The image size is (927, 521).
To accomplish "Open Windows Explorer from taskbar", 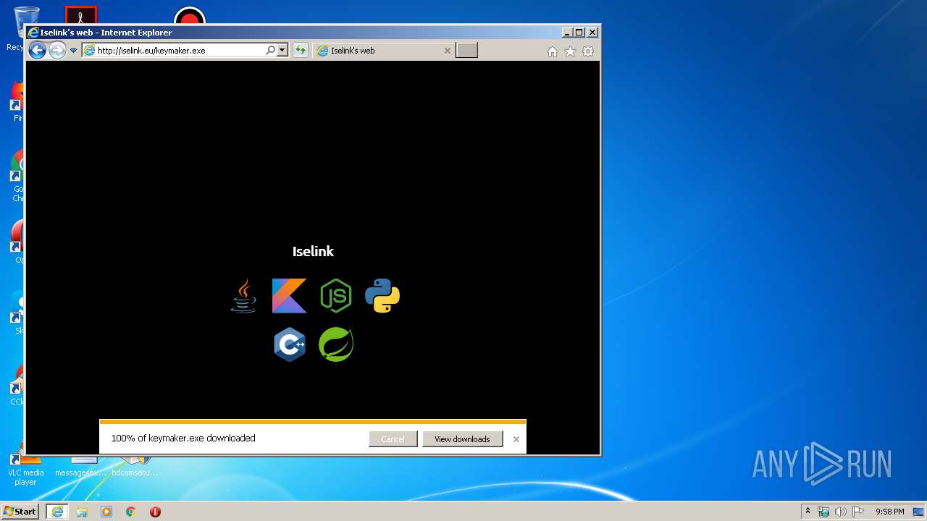I will point(82,512).
